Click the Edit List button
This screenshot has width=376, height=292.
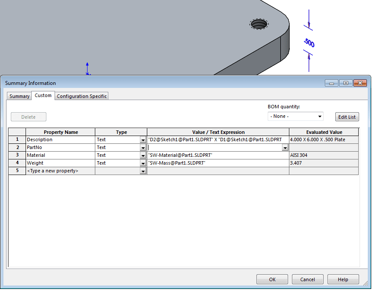tap(347, 117)
